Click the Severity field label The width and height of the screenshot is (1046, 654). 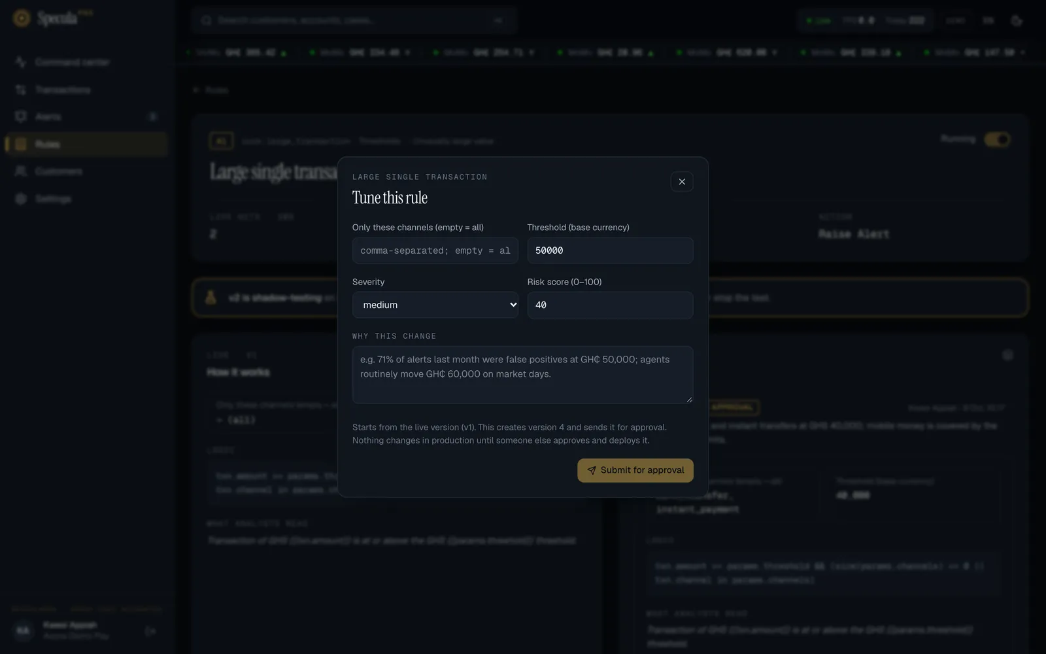coord(369,282)
